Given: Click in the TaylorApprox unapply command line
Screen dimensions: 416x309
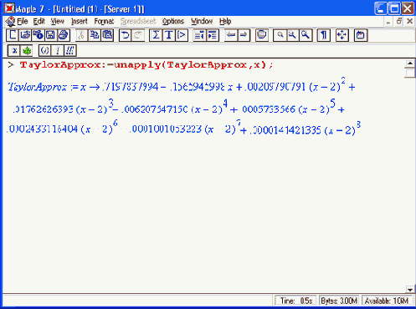Looking at the screenshot, I should (146, 65).
